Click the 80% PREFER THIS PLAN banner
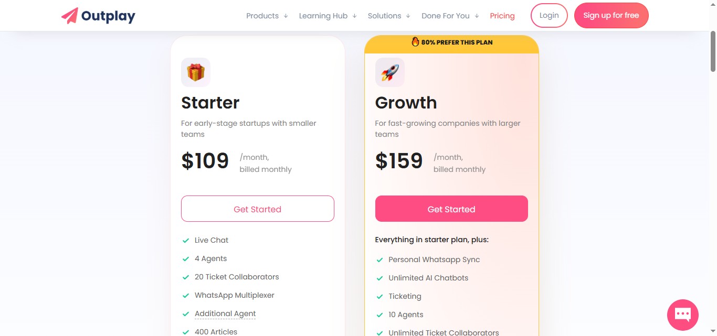717x336 pixels. pos(451,42)
